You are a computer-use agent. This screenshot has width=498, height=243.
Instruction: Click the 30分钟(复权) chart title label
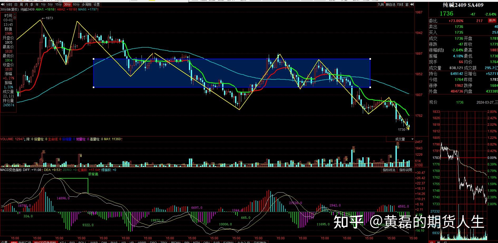10,9
